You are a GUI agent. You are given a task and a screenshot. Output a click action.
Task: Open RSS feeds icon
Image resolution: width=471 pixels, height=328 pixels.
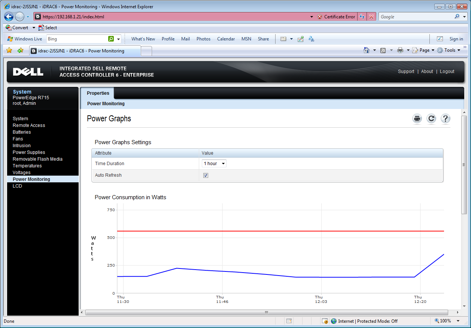click(x=383, y=50)
